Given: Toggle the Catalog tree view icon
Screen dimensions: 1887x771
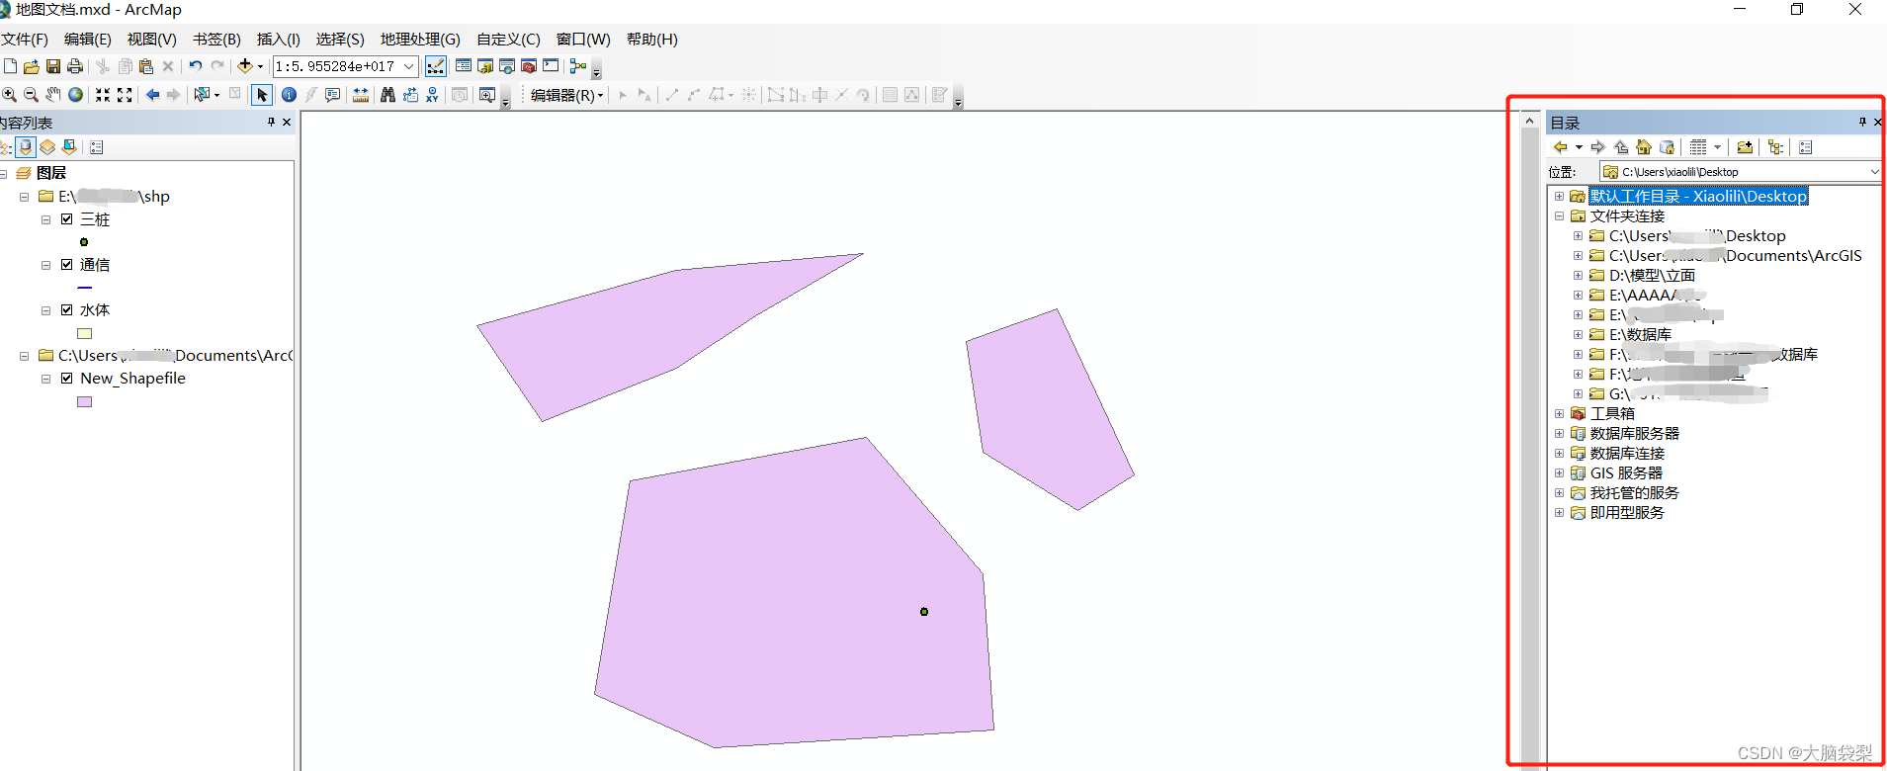Looking at the screenshot, I should [1775, 147].
